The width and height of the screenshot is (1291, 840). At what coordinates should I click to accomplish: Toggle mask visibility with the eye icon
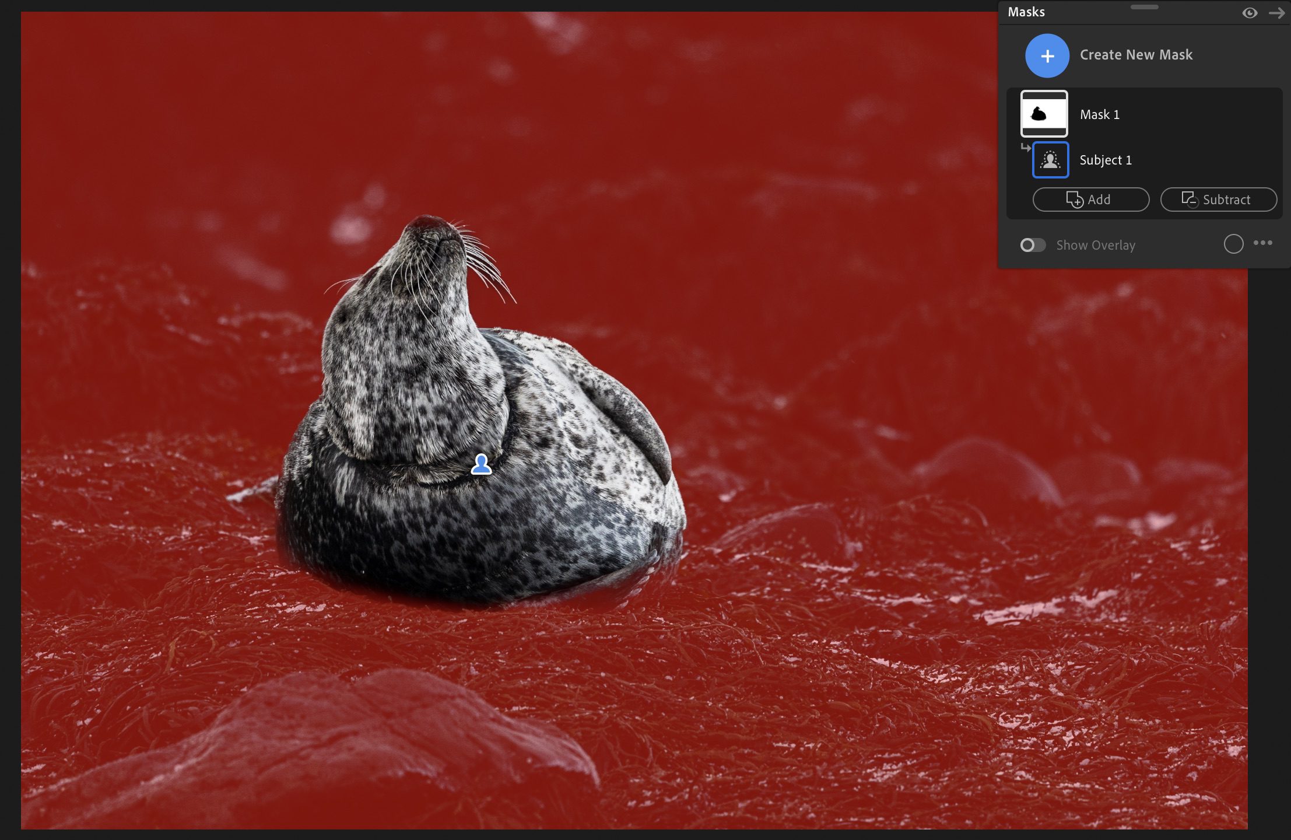pos(1249,13)
